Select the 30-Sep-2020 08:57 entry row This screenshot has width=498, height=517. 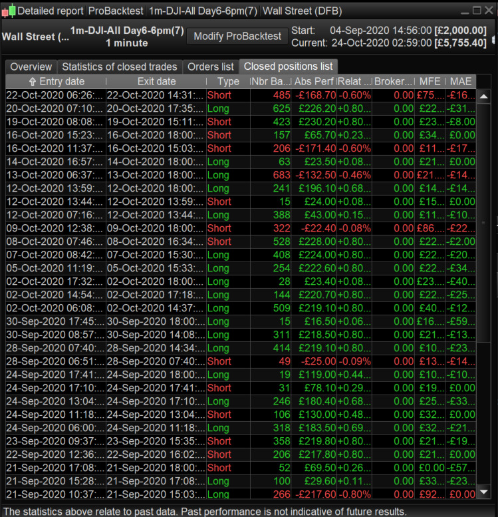click(x=241, y=335)
